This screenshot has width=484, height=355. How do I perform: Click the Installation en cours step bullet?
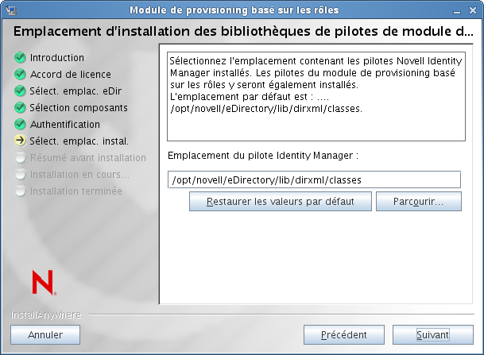click(20, 175)
